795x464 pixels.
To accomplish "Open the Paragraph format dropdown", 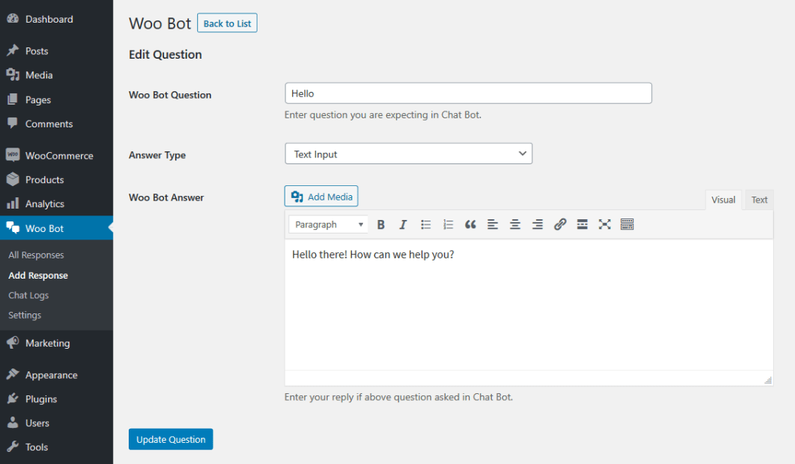I will point(329,224).
